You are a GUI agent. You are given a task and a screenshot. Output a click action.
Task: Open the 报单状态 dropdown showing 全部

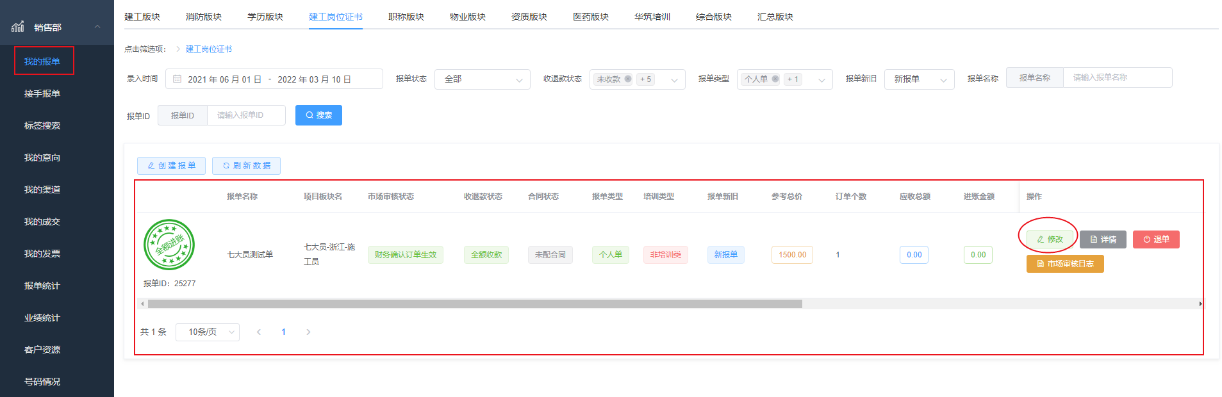tap(482, 79)
